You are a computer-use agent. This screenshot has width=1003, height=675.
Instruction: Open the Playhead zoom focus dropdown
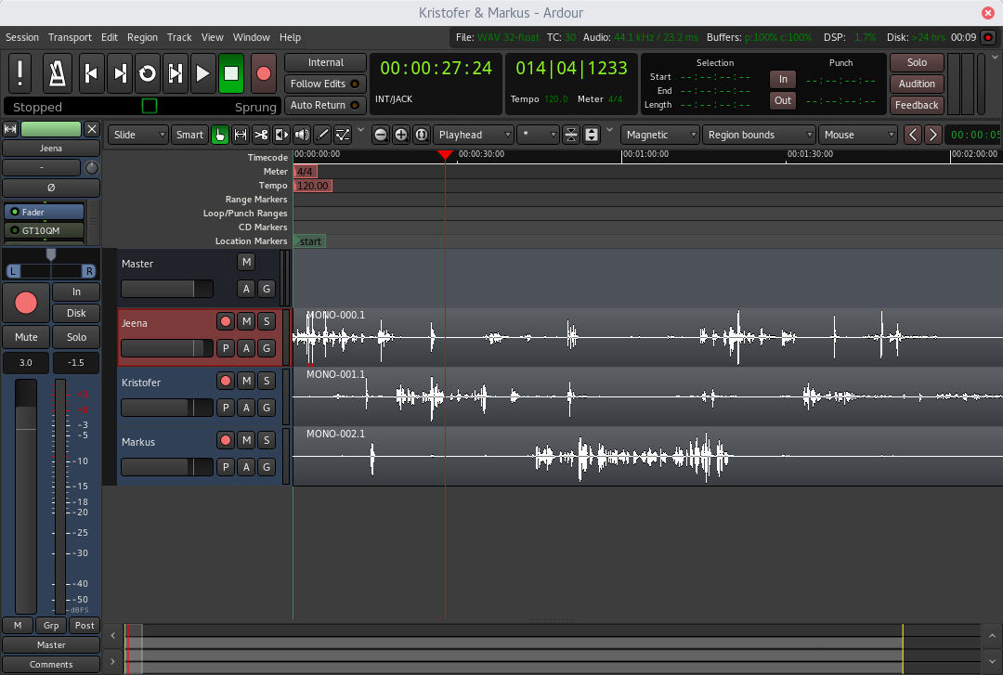click(x=474, y=135)
